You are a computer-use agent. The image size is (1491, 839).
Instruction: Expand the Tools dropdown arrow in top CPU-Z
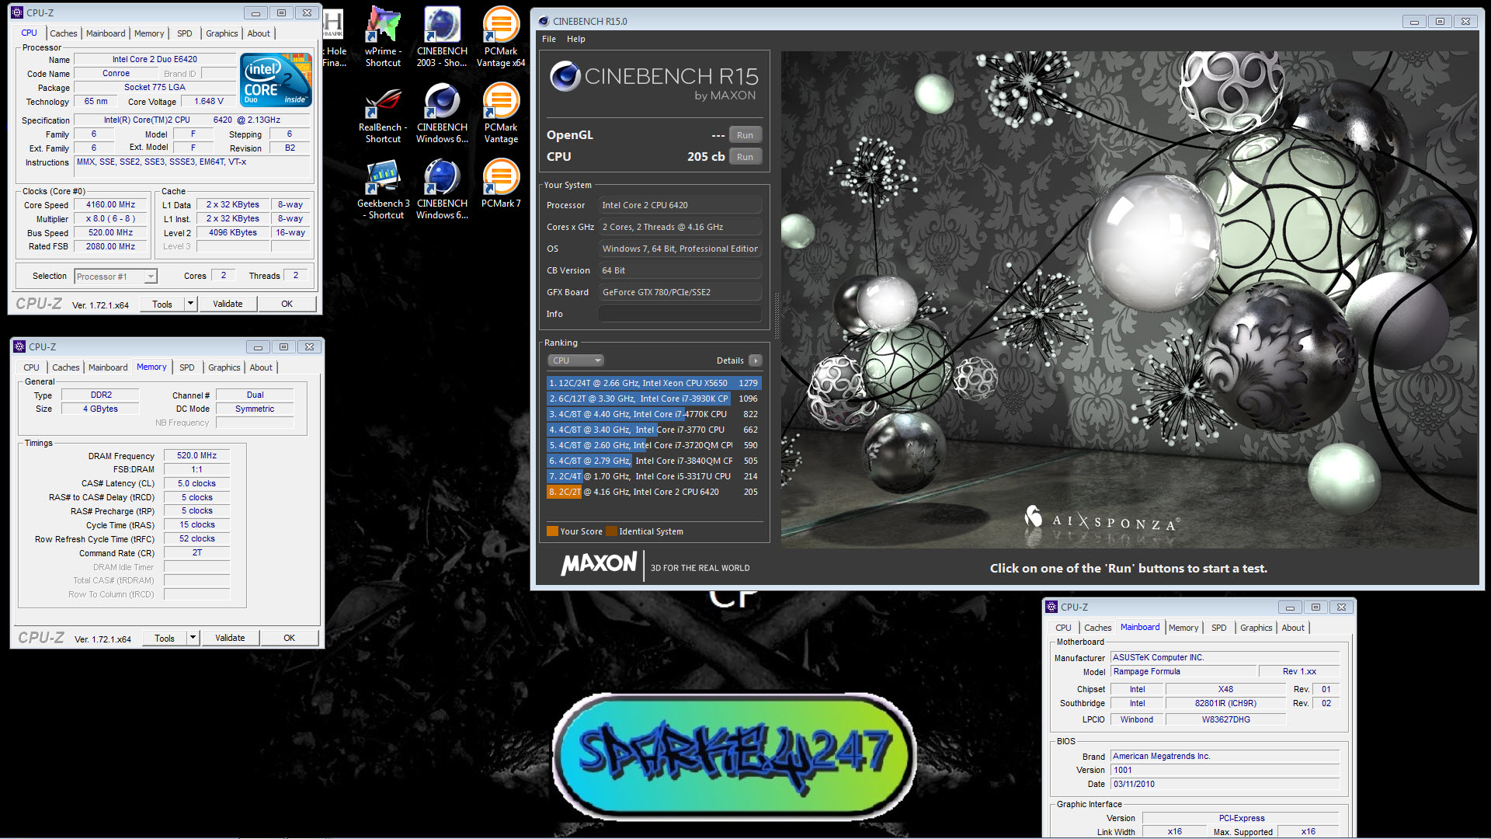191,305
